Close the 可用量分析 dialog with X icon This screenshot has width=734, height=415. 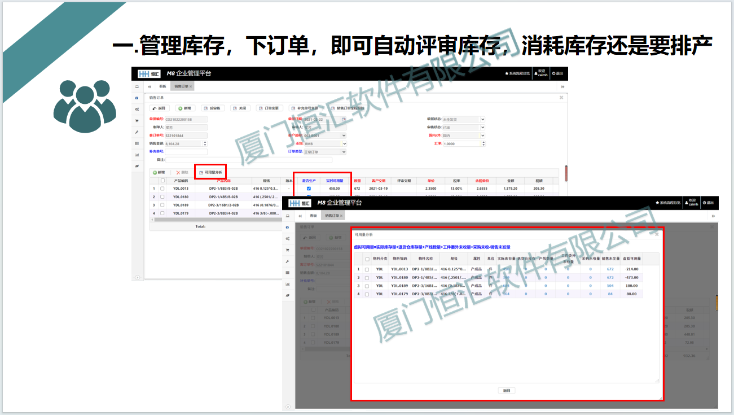[x=656, y=234]
